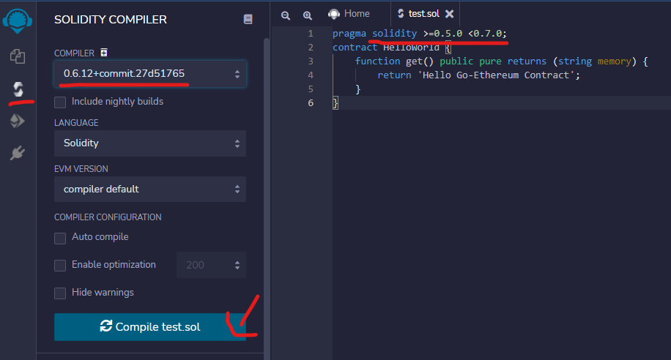
Task: Close the test.sol tab
Action: [449, 14]
